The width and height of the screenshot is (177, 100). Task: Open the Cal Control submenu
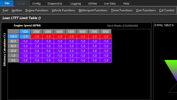[x=167, y=10]
